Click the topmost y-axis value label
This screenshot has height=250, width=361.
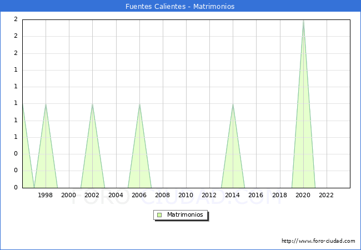tap(16, 19)
